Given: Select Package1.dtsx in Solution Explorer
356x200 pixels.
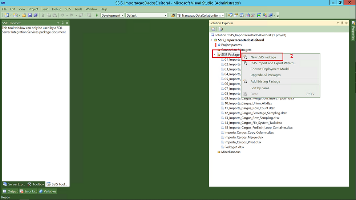Looking at the screenshot, I should tap(234, 147).
